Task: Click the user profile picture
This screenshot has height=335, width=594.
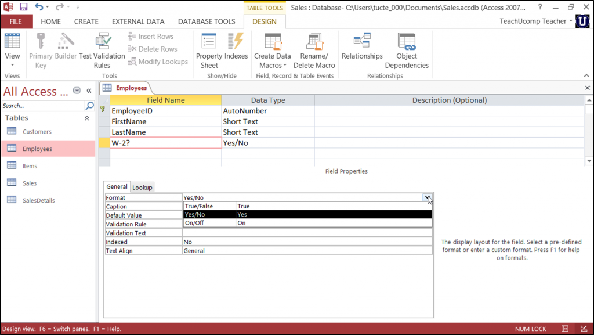Action: tap(582, 21)
